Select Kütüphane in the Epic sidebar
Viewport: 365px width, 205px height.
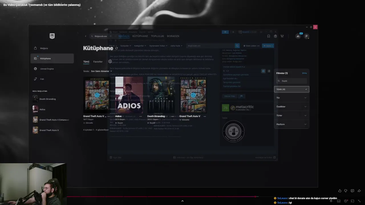click(52, 58)
